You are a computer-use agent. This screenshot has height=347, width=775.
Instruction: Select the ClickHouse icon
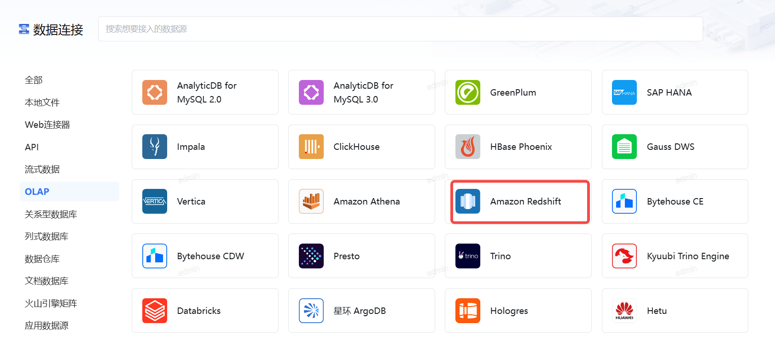pos(311,147)
